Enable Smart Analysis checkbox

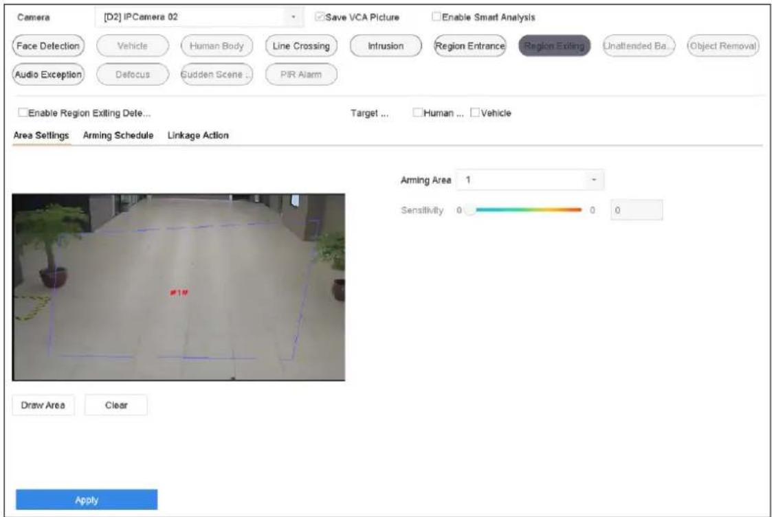(x=437, y=16)
